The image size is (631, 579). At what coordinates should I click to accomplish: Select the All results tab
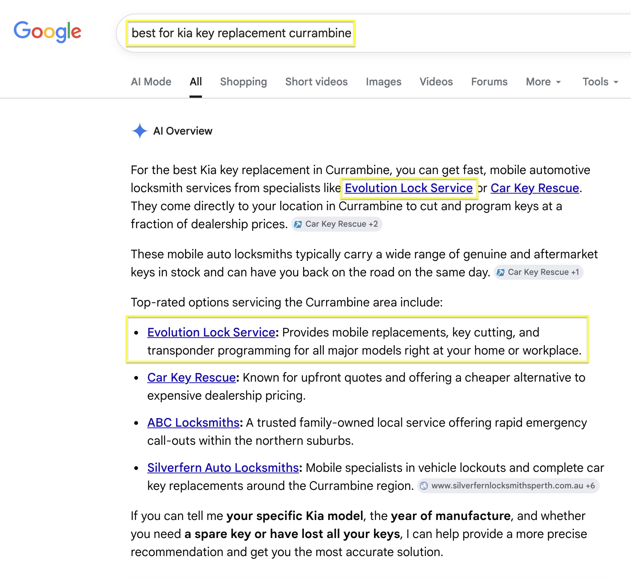tap(196, 82)
